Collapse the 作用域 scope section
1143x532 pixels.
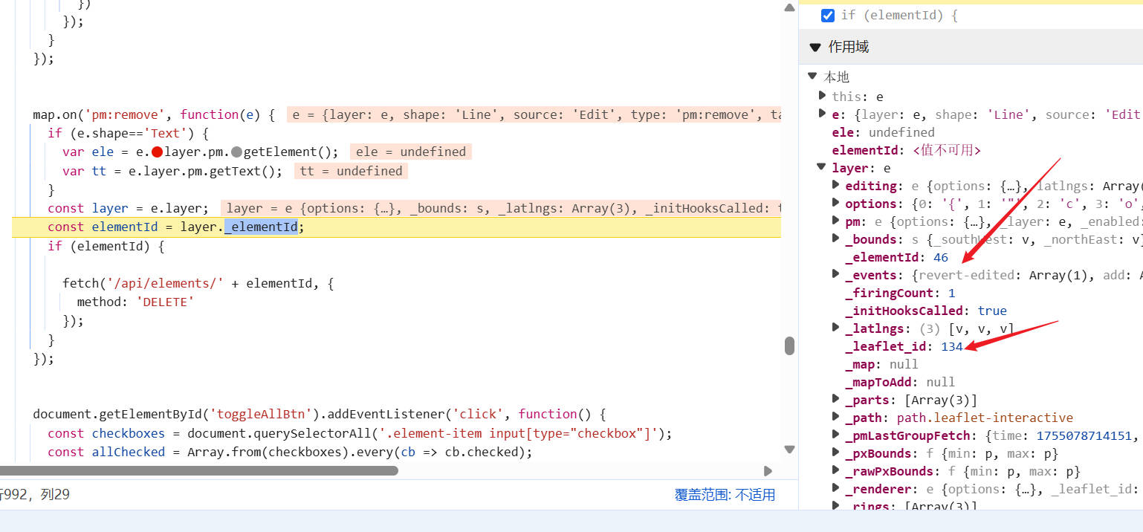coord(815,47)
